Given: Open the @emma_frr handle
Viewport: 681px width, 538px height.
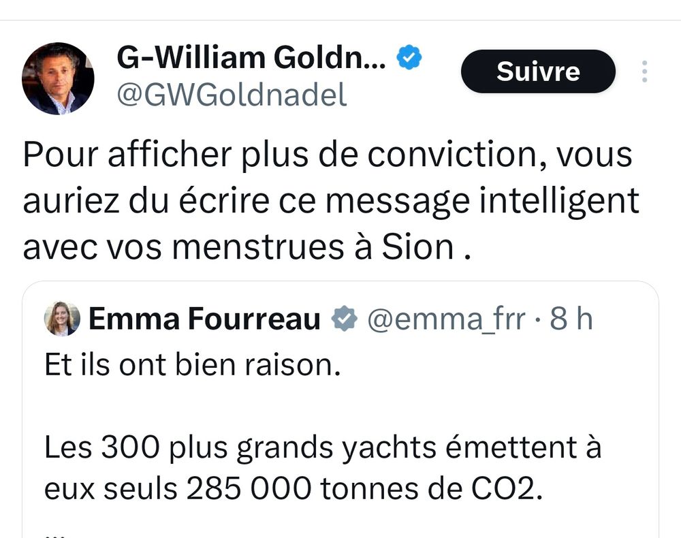Looking at the screenshot, I should [447, 319].
